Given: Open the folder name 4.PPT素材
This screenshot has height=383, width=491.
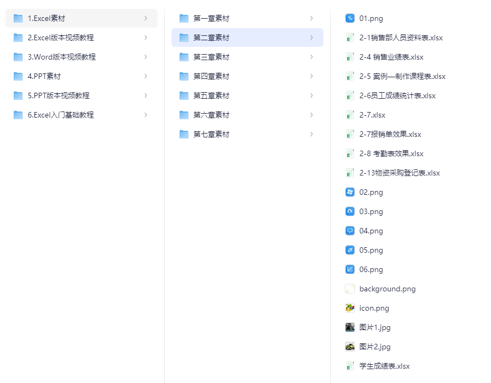Looking at the screenshot, I should 44,76.
